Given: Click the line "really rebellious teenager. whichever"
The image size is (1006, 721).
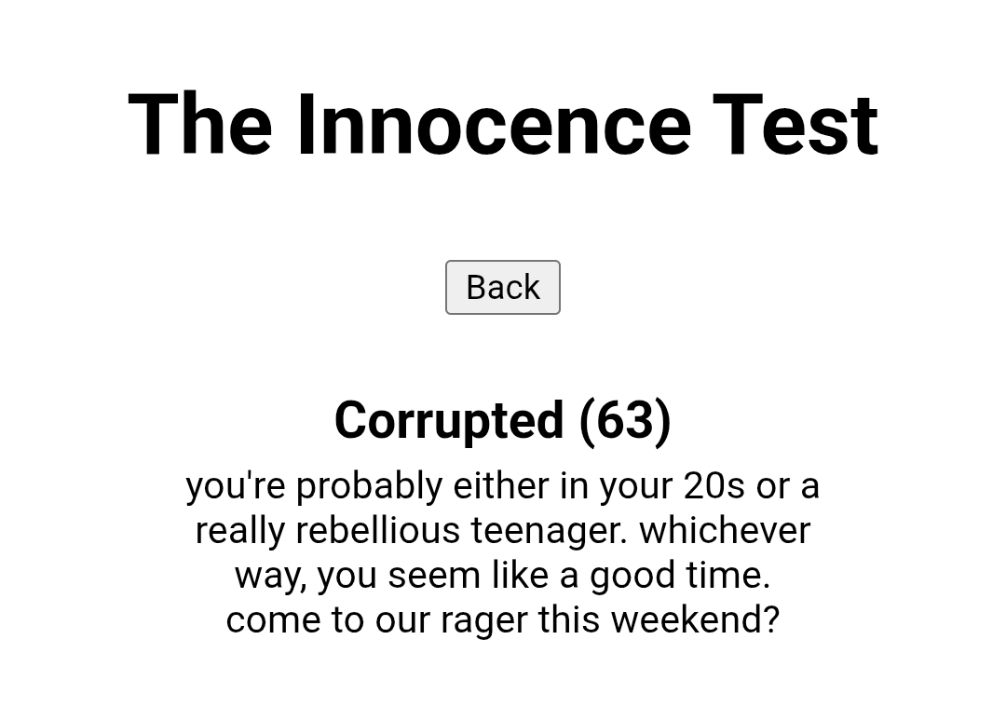Looking at the screenshot, I should click(503, 531).
